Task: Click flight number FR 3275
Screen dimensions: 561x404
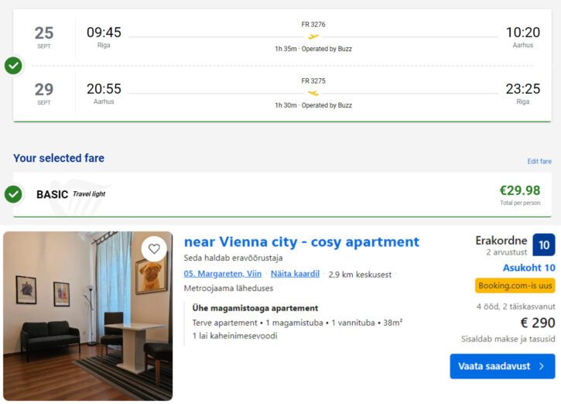Action: point(313,80)
